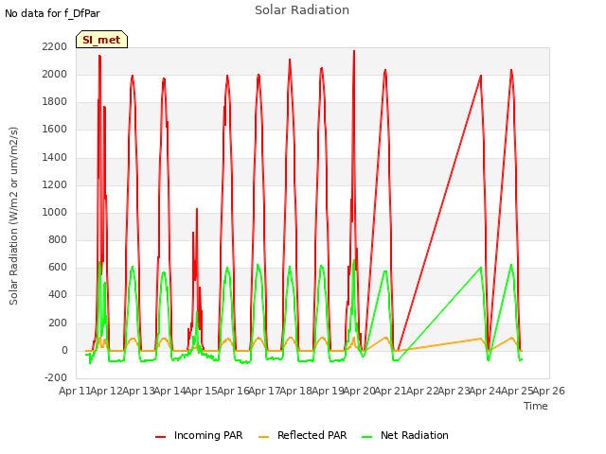Click the green Net Radiation legend swatch
Screen dimensions: 606x454
pyautogui.click(x=367, y=437)
